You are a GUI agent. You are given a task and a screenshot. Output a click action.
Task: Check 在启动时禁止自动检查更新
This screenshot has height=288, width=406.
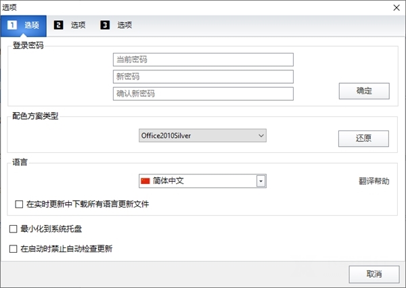click(14, 249)
